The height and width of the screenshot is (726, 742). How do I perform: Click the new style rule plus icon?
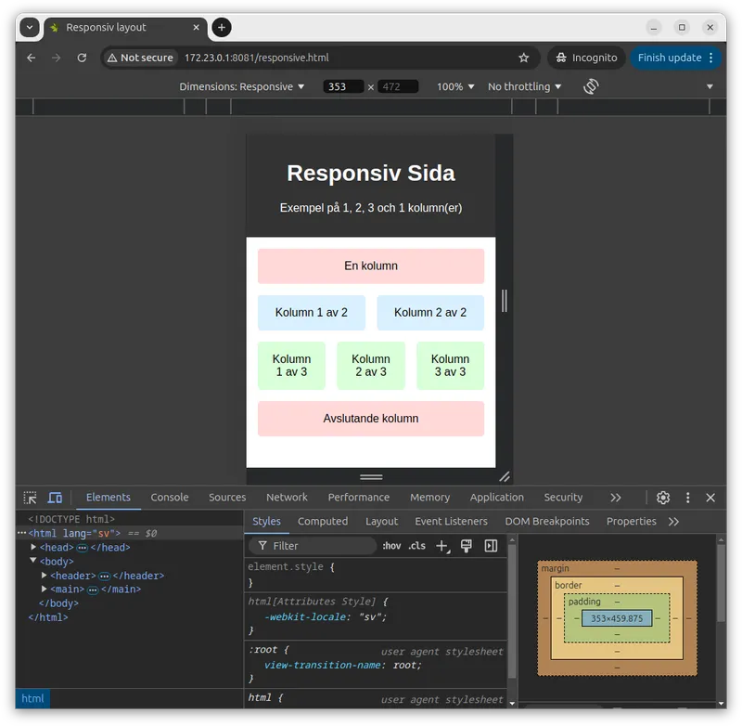(x=442, y=546)
